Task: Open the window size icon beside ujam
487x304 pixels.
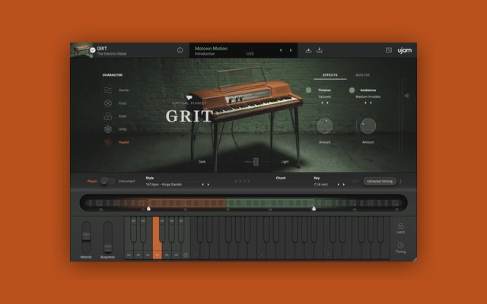Action: [389, 50]
